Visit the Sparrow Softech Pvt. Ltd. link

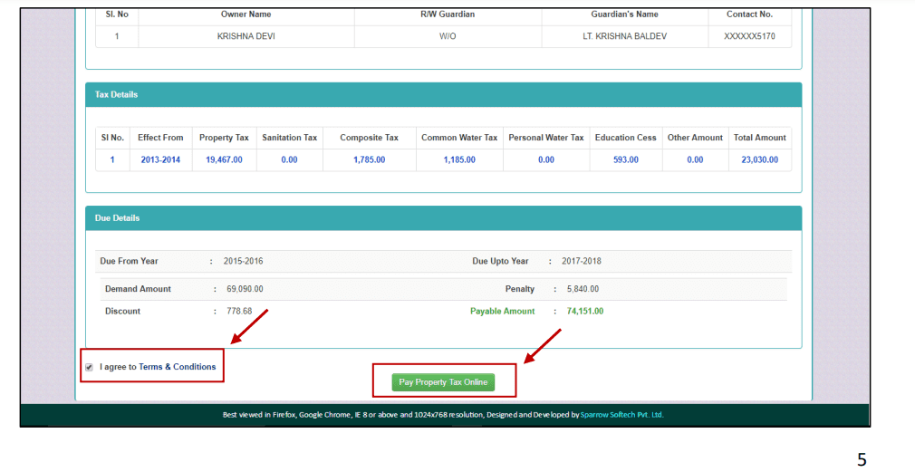pos(622,415)
